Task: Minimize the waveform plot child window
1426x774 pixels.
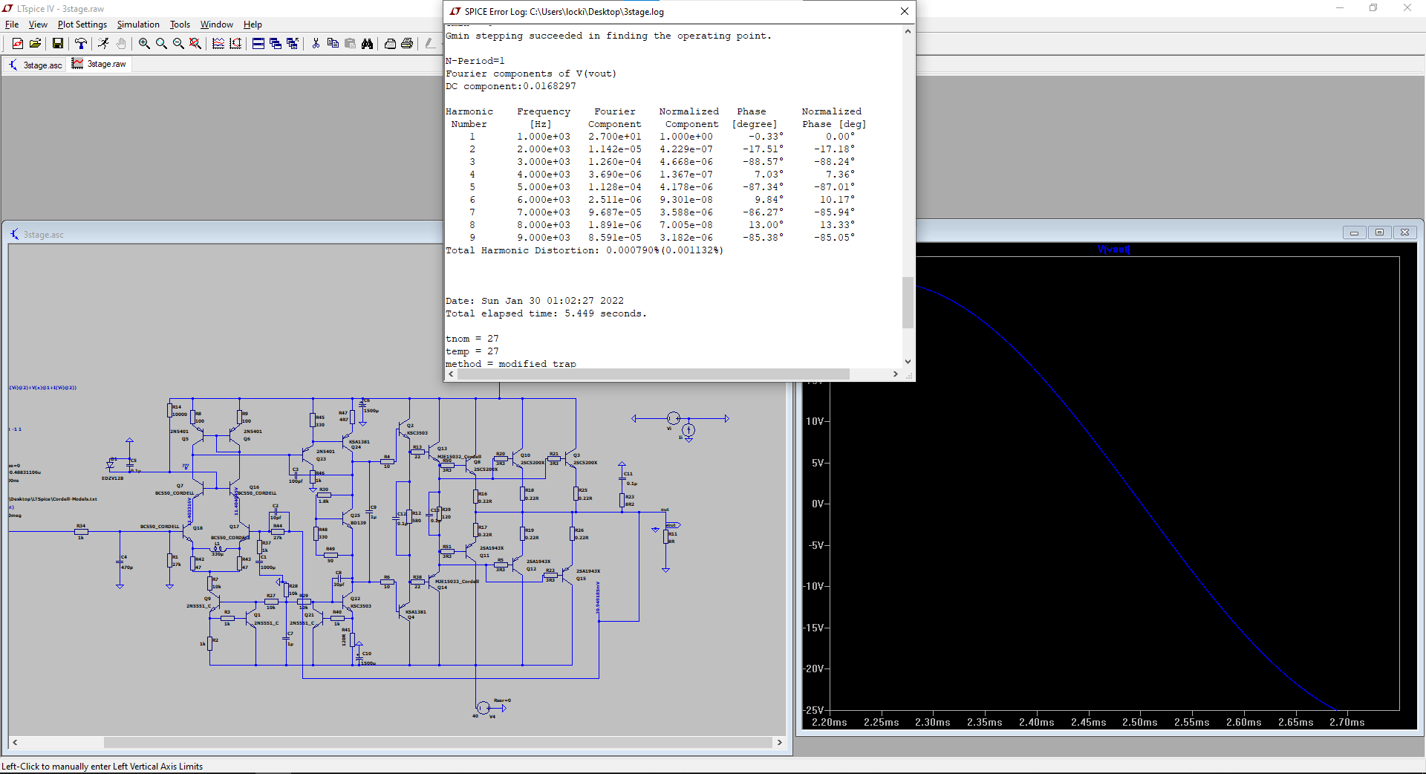Action: pos(1354,232)
